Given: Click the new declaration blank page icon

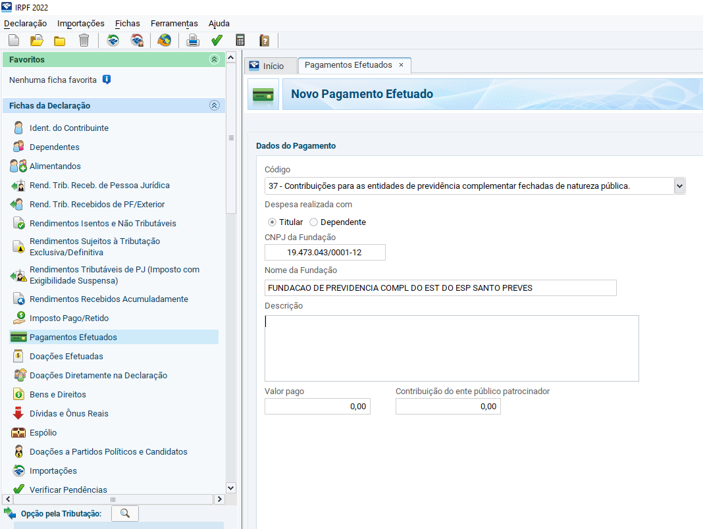Looking at the screenshot, I should (13, 41).
